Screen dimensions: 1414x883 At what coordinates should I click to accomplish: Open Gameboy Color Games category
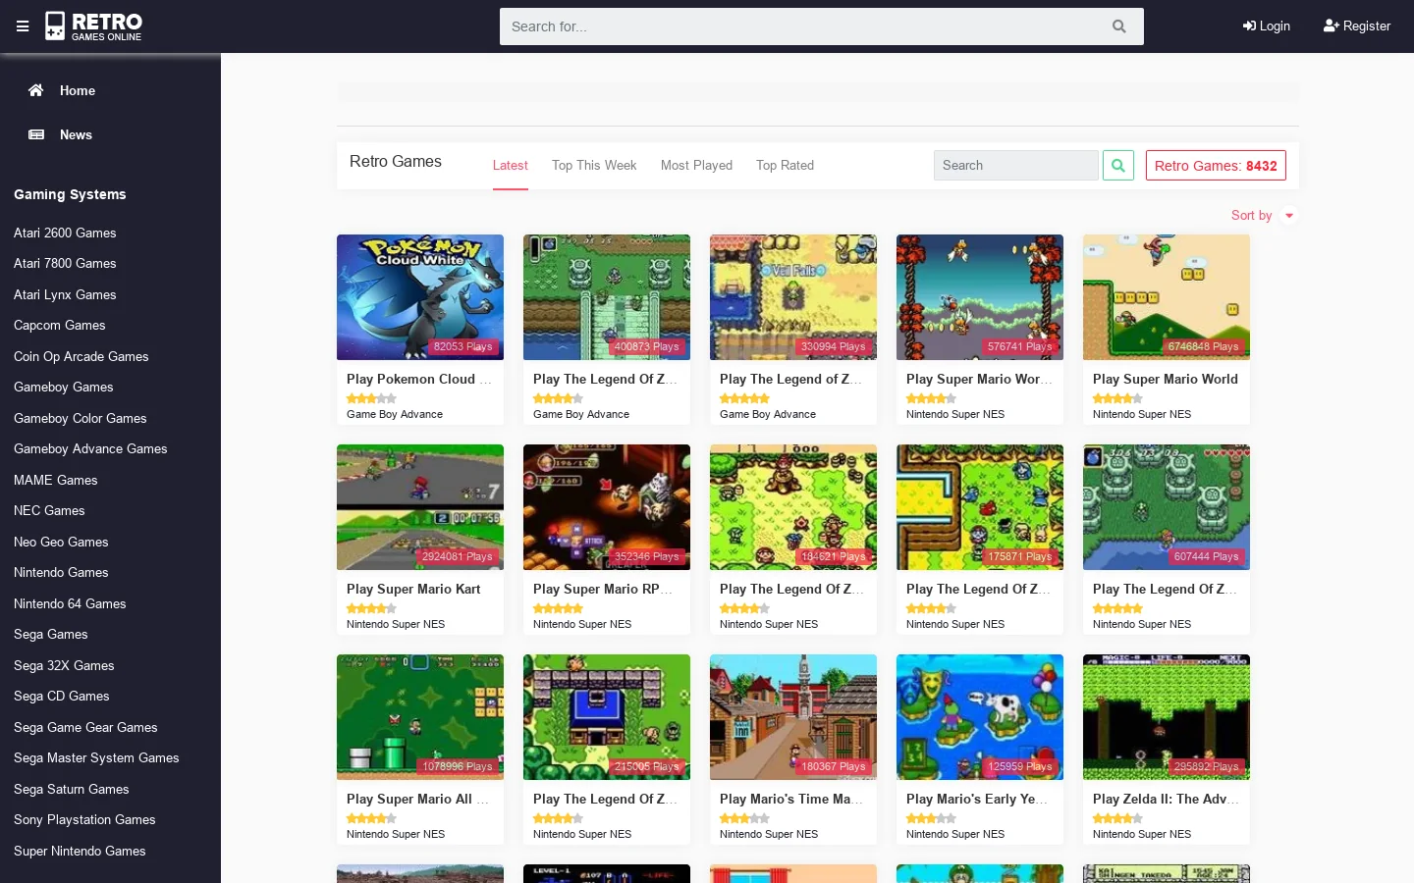pyautogui.click(x=81, y=418)
